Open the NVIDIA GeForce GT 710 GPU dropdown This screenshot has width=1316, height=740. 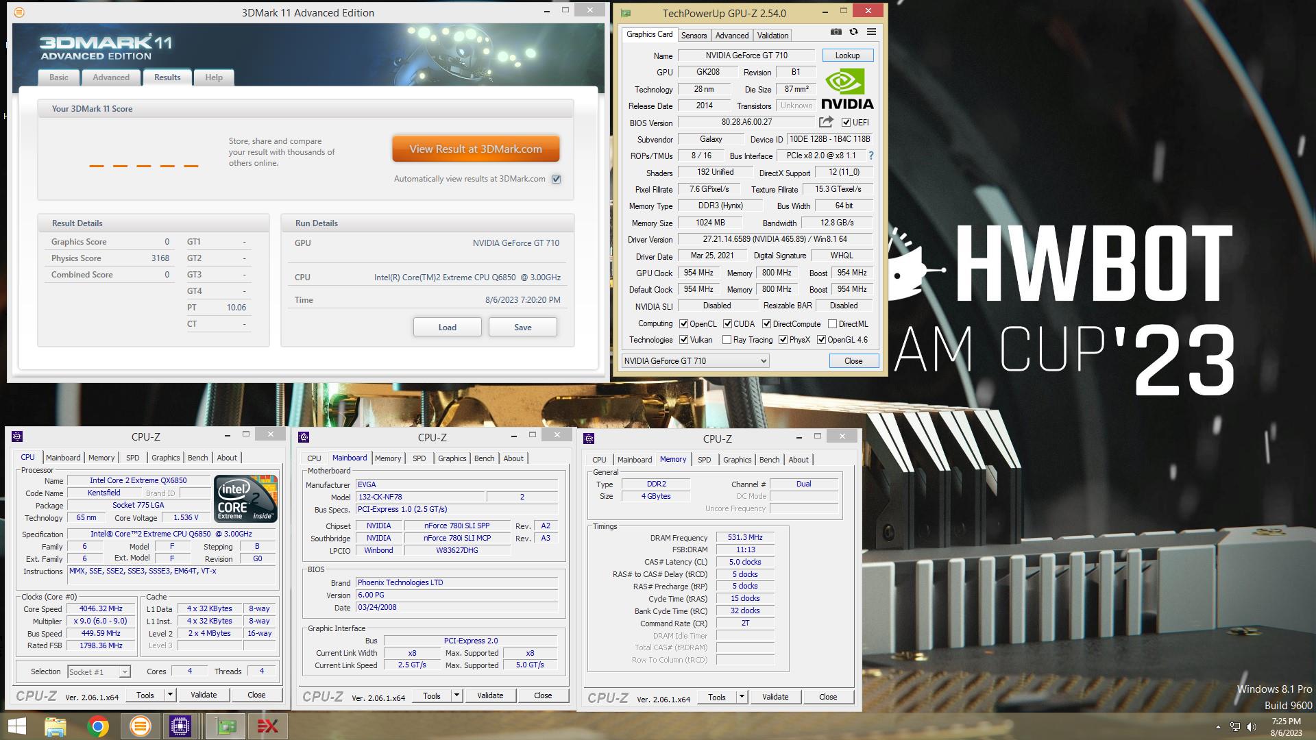[x=695, y=360]
